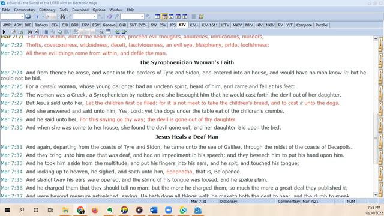Click the Mar 7:31 verse reference
This screenshot has width=384, height=216.
point(11,147)
